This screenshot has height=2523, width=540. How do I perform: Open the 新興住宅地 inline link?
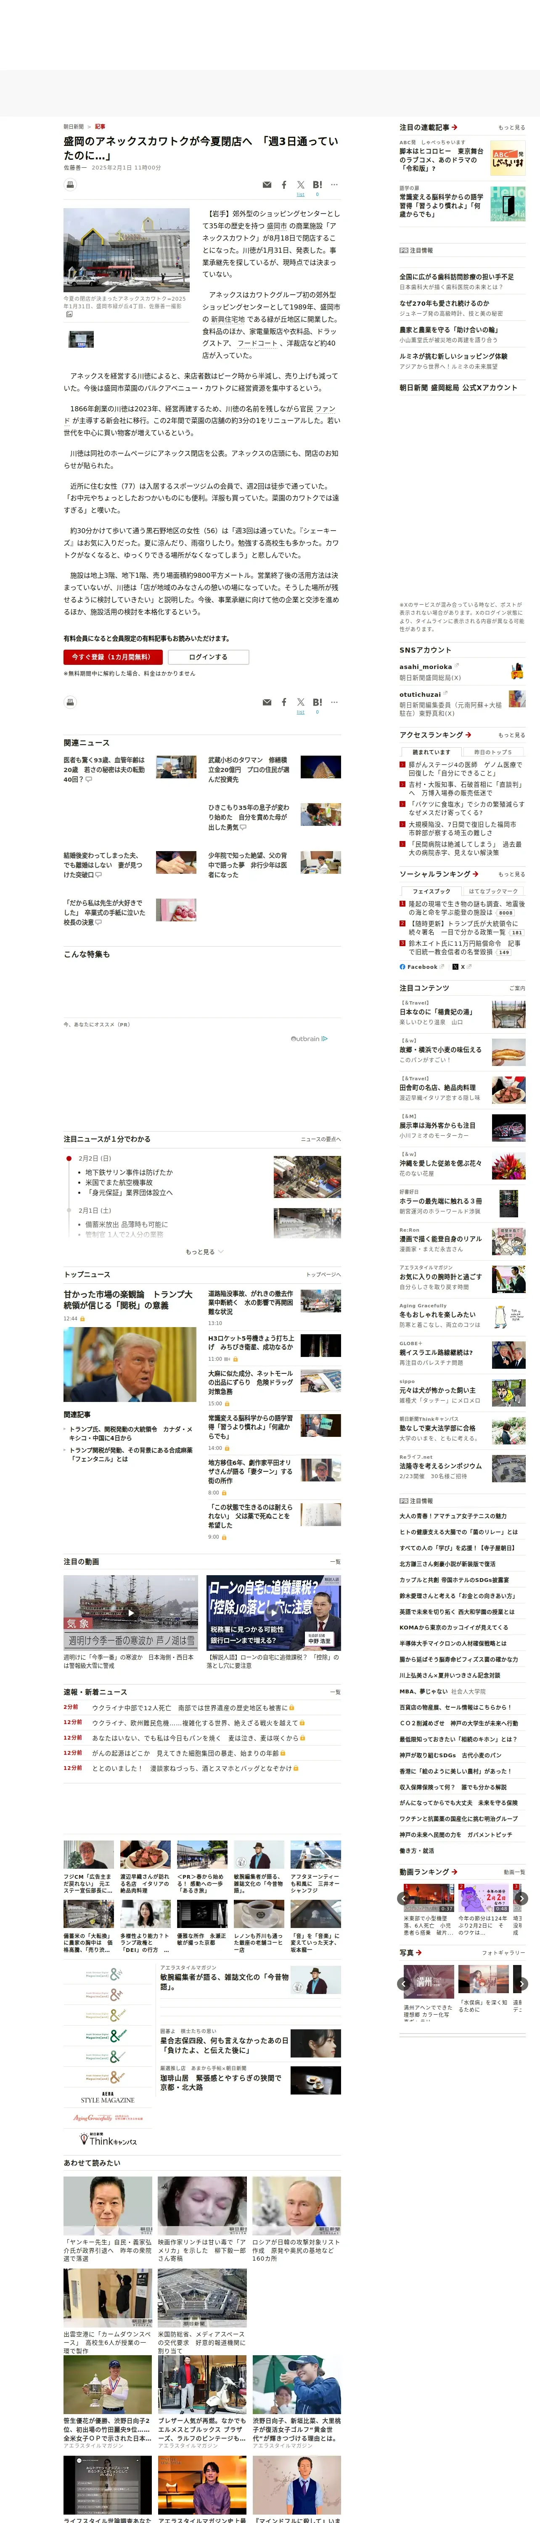tap(228, 318)
